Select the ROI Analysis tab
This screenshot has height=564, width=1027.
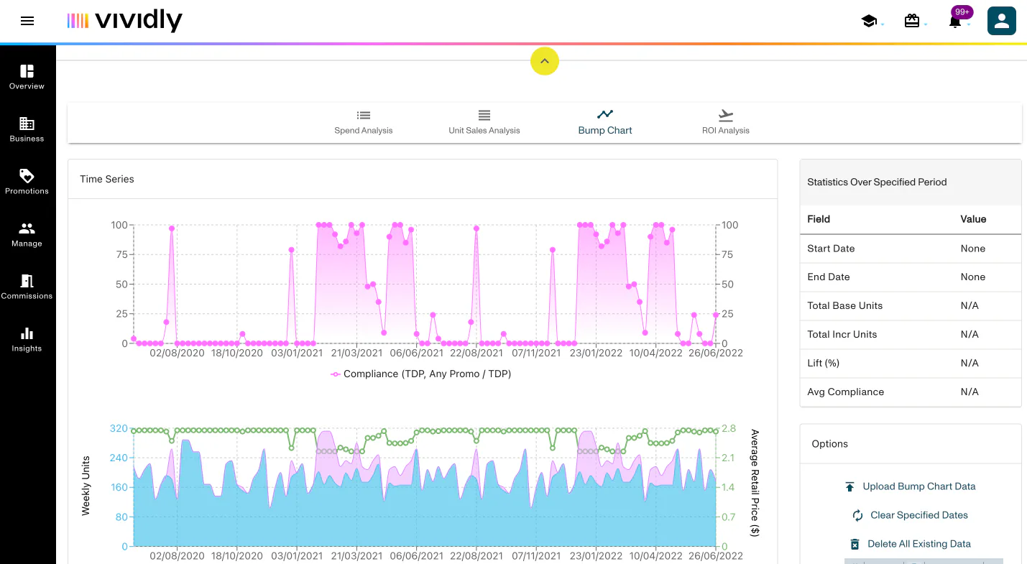726,122
